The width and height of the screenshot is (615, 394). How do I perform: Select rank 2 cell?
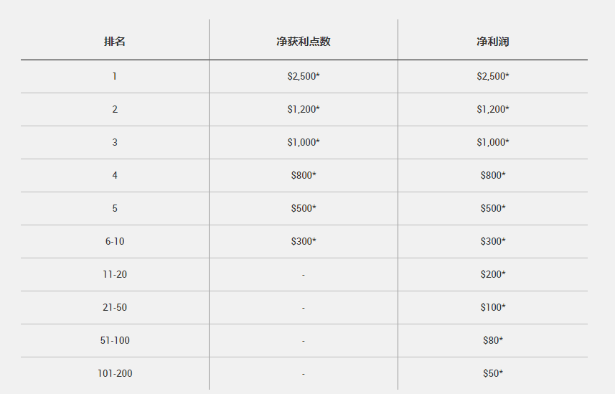click(115, 109)
